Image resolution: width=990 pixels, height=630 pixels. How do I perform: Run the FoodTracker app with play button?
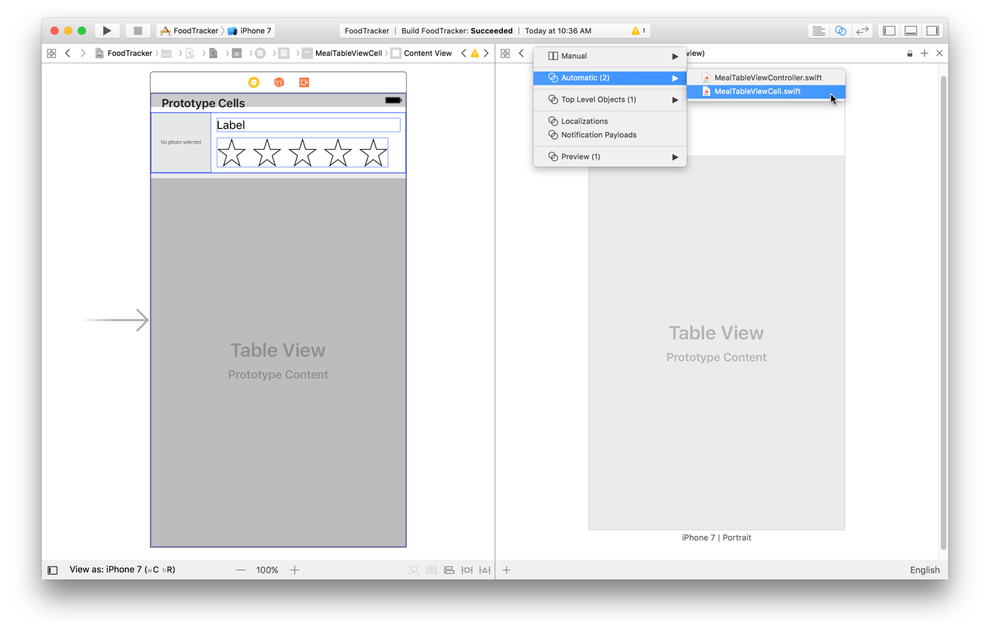click(107, 31)
